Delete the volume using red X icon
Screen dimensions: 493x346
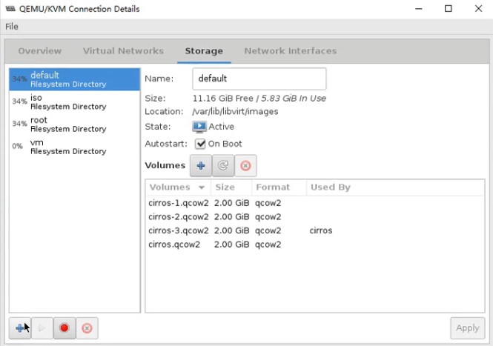click(x=245, y=166)
